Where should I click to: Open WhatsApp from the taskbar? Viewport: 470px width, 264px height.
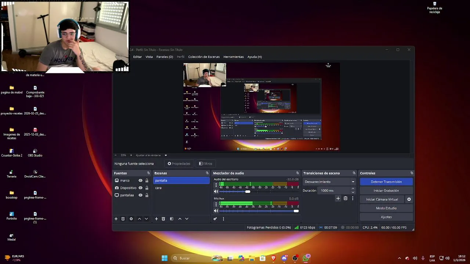306,258
